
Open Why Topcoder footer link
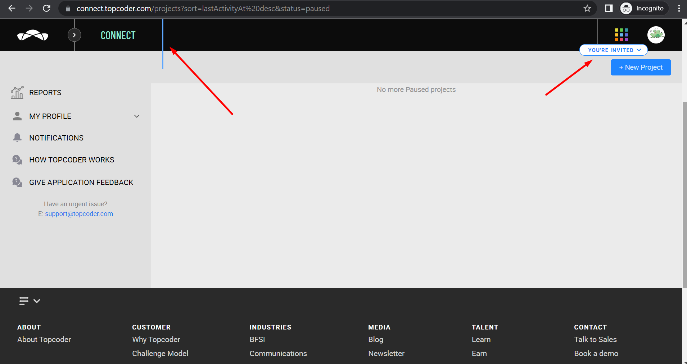click(x=156, y=340)
